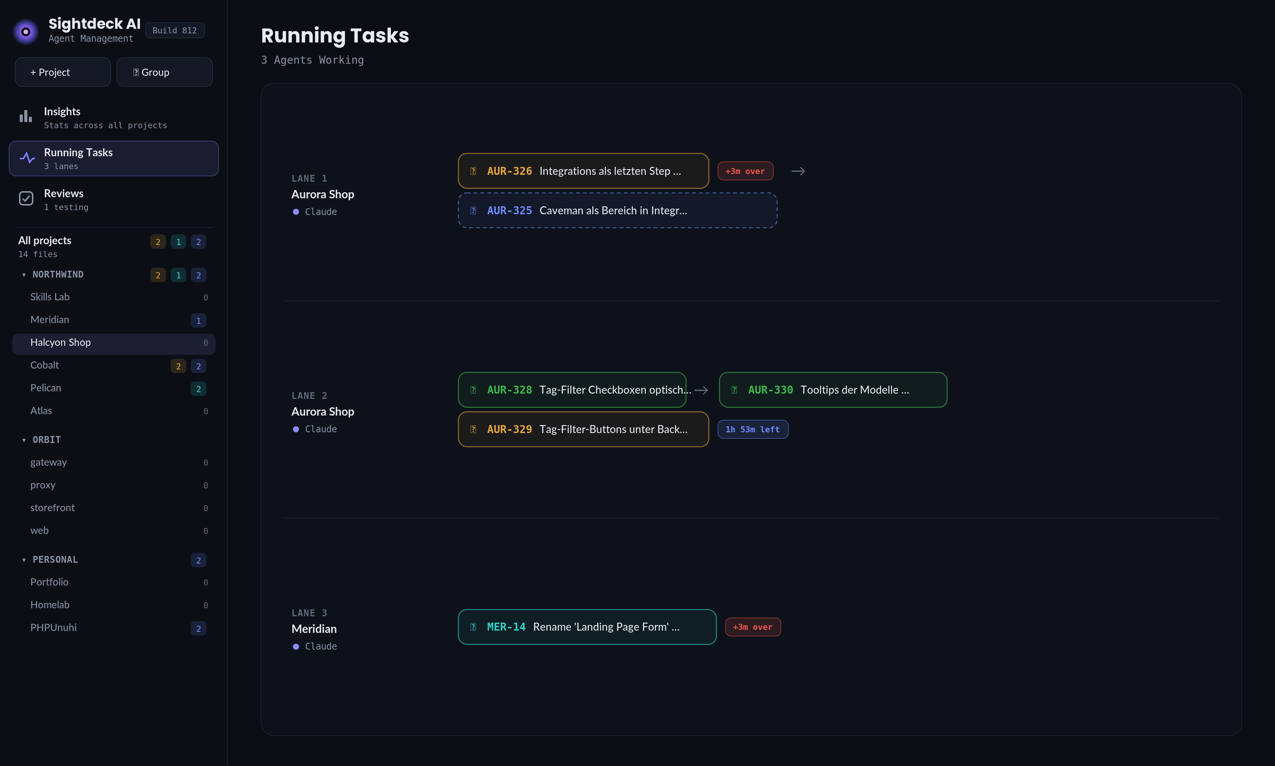Select Portfolio project
Image resolution: width=1275 pixels, height=766 pixels.
pyautogui.click(x=113, y=583)
